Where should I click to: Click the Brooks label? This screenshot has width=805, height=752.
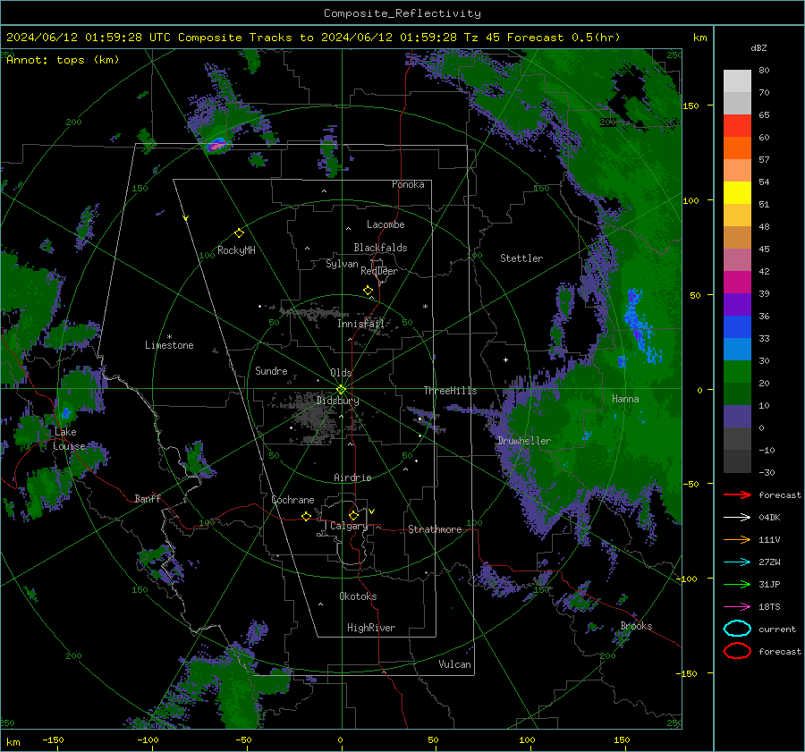[x=636, y=626]
